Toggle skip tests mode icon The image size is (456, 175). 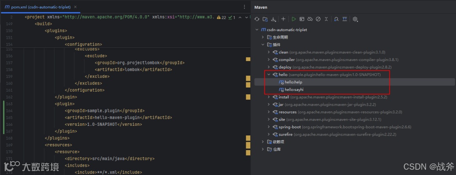(318, 19)
